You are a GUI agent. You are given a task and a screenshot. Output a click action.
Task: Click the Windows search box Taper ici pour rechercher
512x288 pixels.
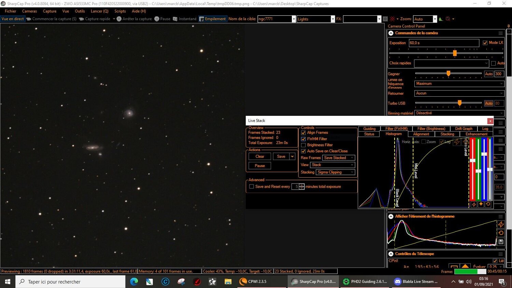71,282
